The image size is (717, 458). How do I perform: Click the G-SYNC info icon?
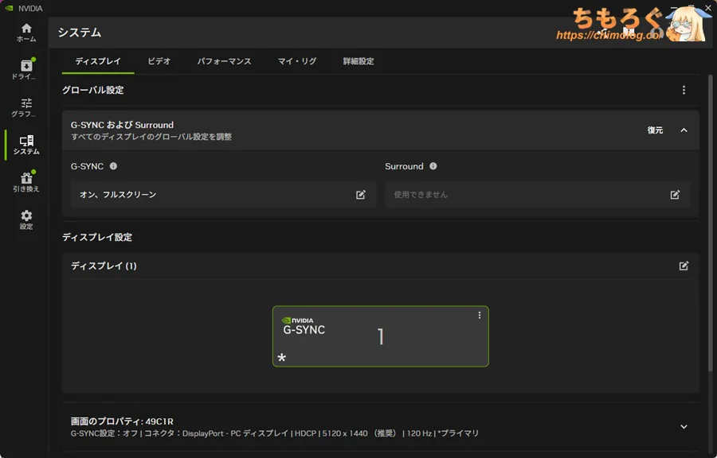coord(113,166)
